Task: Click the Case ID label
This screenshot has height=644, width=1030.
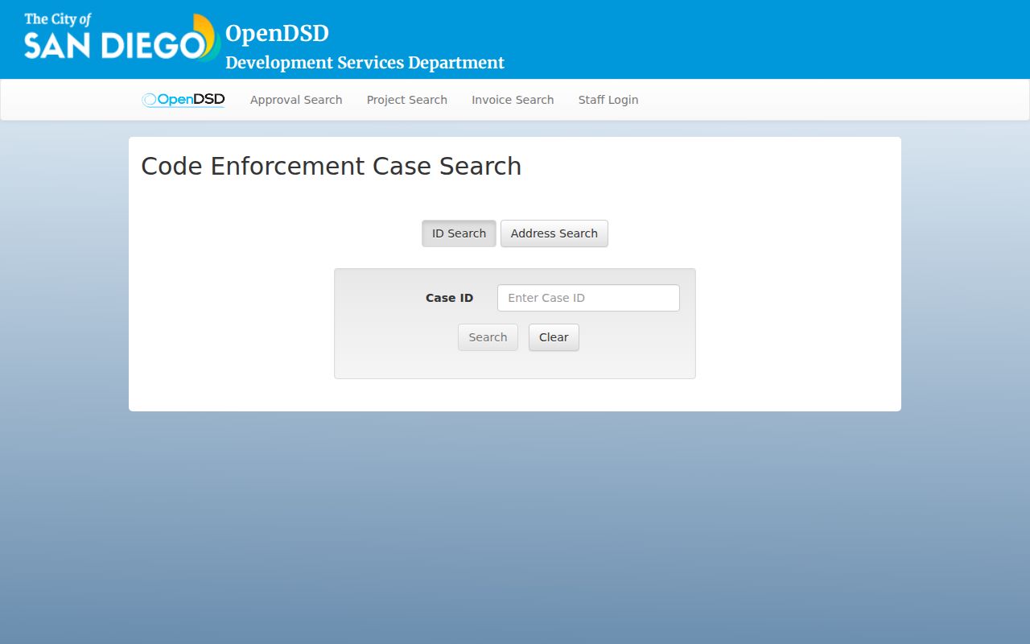Action: 449,298
